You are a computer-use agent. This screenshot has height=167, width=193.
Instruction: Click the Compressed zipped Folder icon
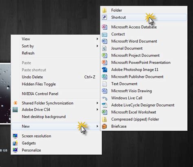coord(104,119)
